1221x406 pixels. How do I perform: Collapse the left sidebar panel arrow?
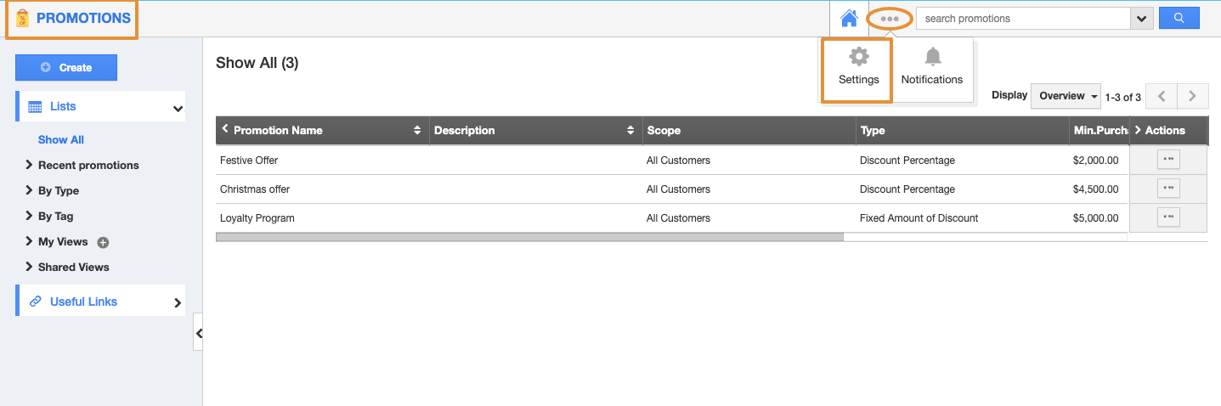198,333
